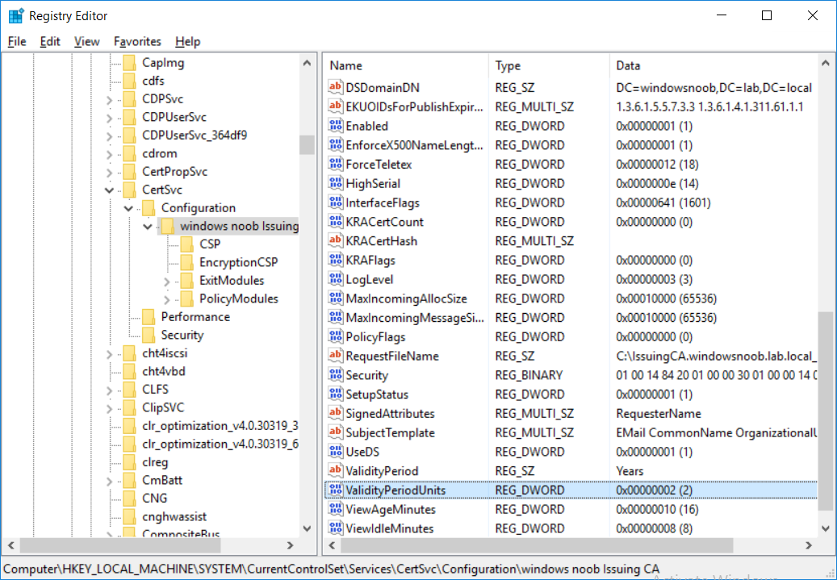Click the binary icon beside Security value

coord(335,374)
